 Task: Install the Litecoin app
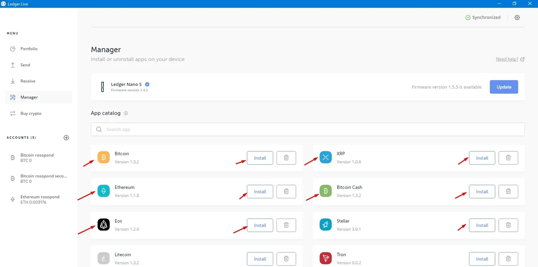(260, 259)
